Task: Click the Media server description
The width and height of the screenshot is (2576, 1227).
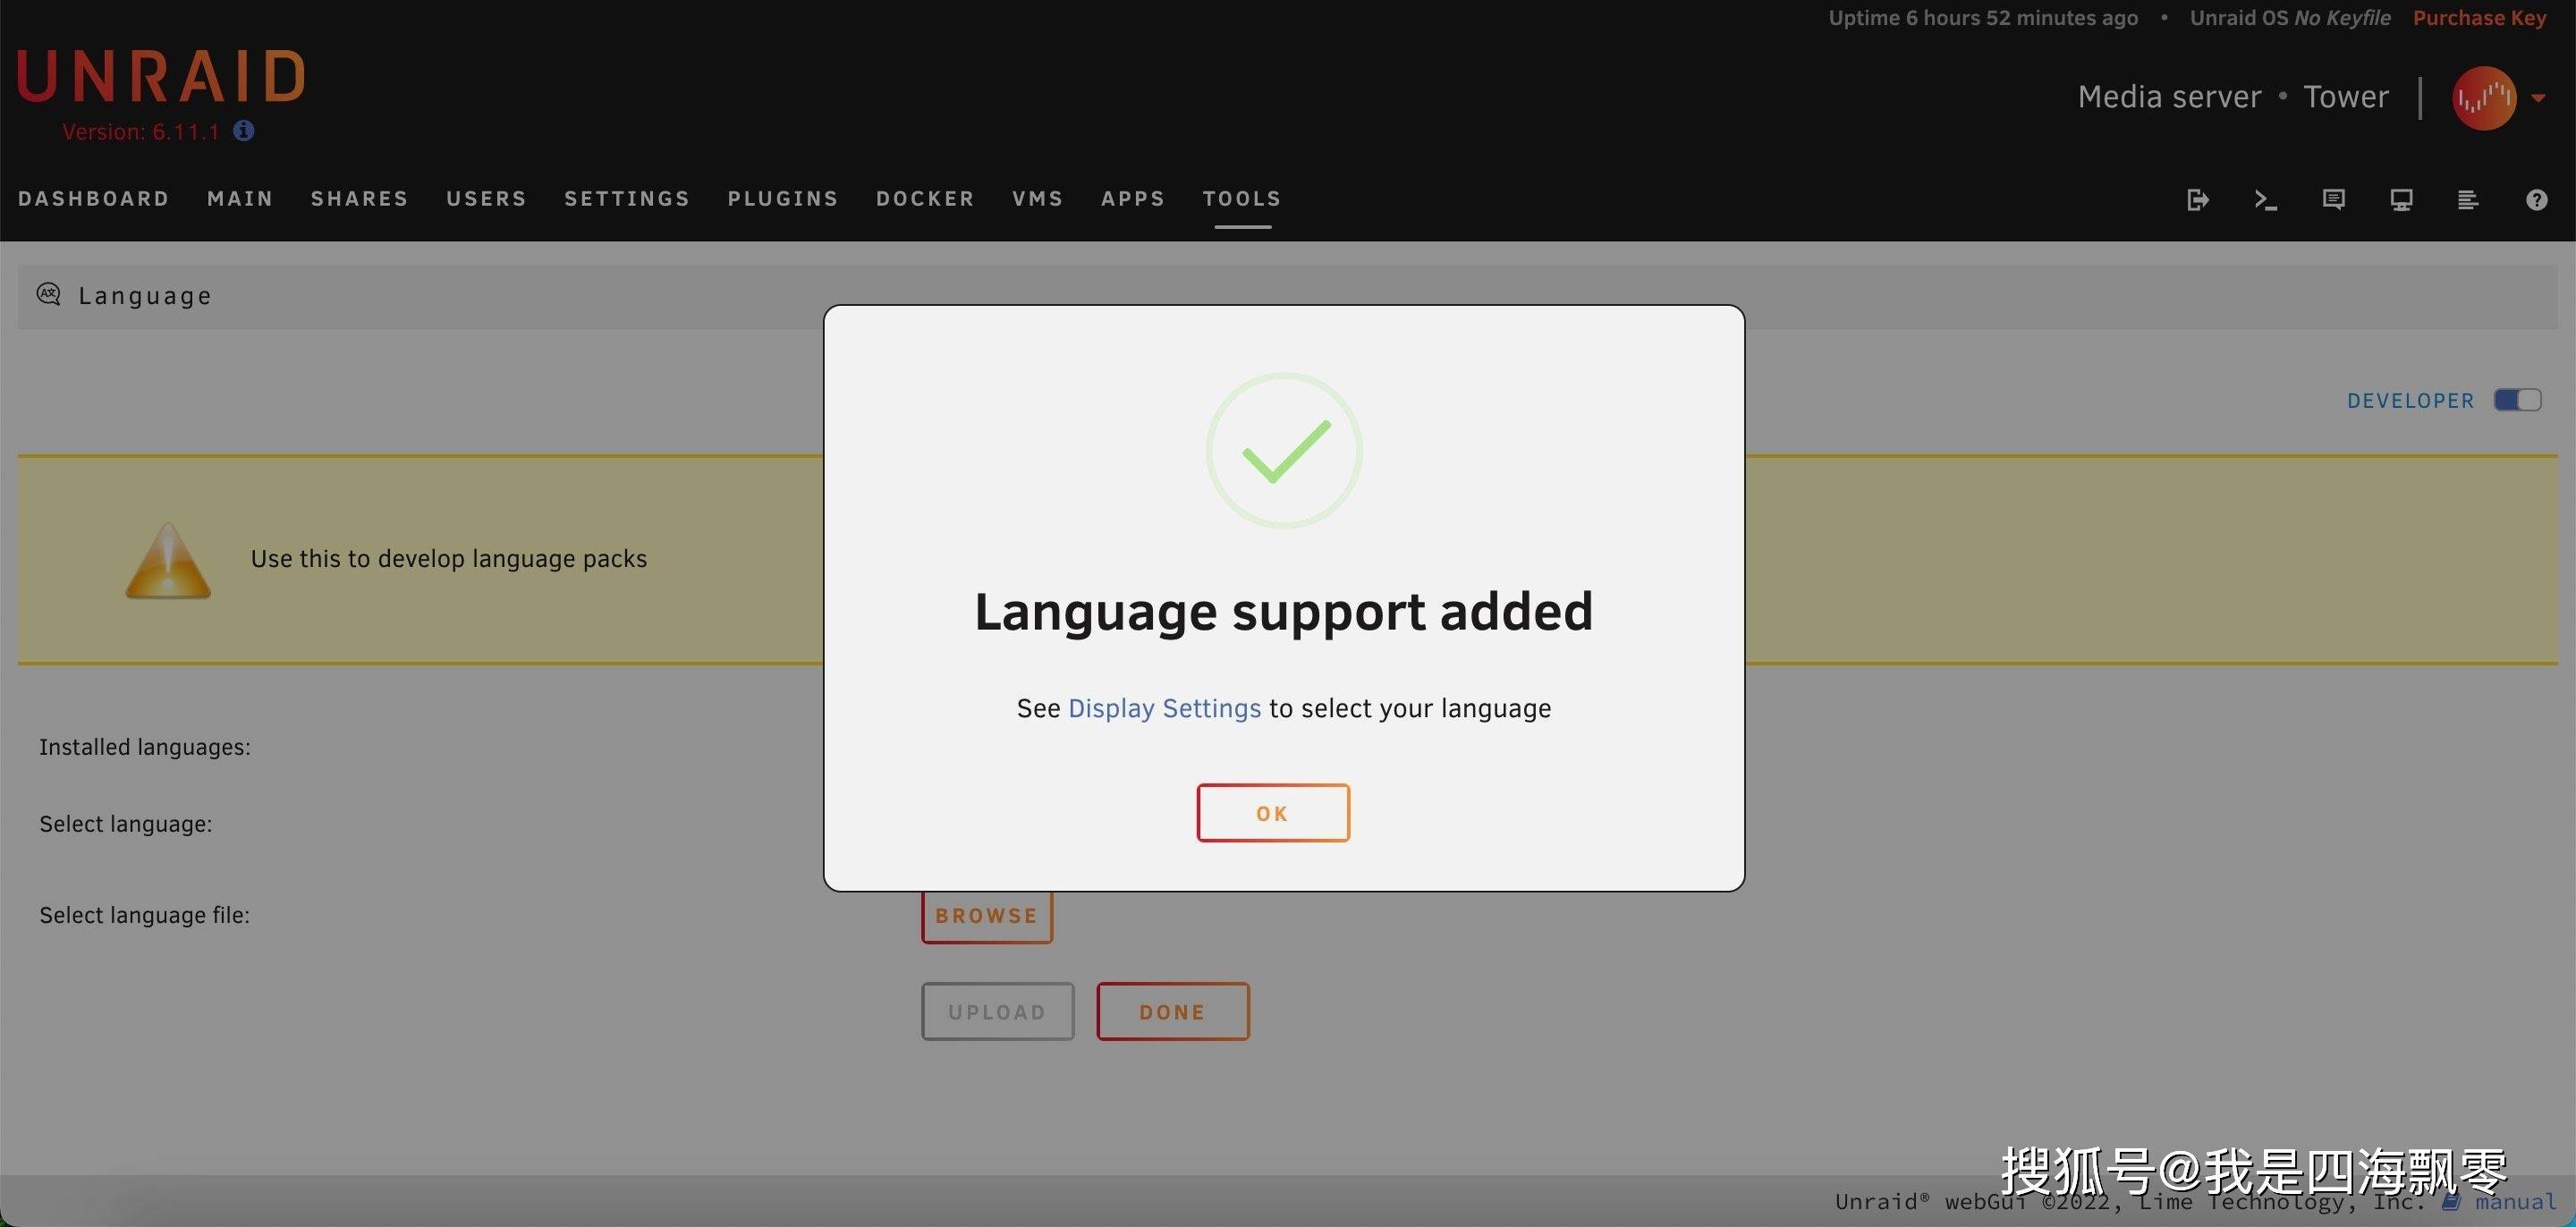Action: pos(2169,97)
